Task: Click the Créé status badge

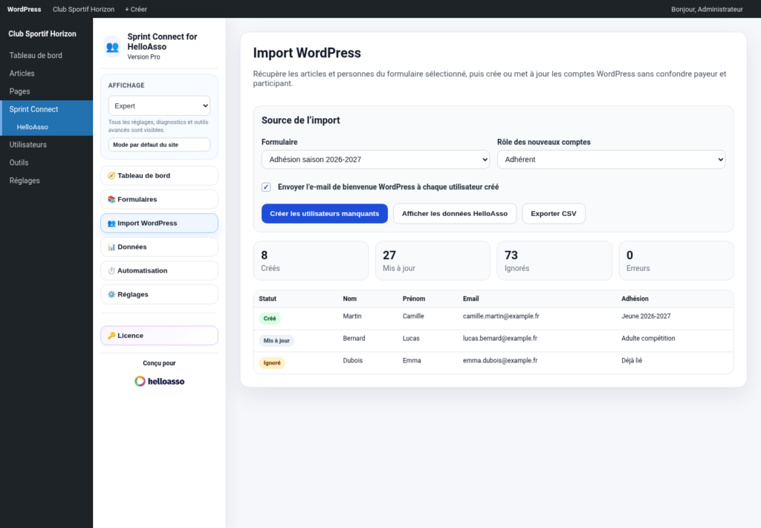Action: [269, 319]
